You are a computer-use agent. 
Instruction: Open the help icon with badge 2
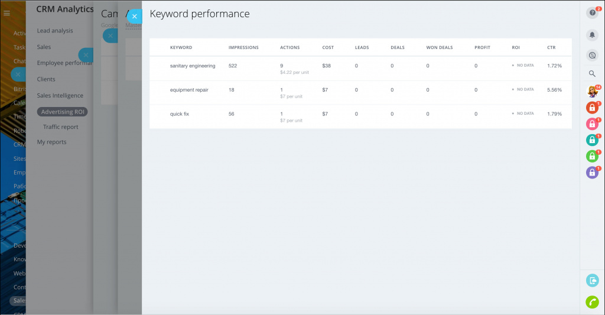coord(592,13)
